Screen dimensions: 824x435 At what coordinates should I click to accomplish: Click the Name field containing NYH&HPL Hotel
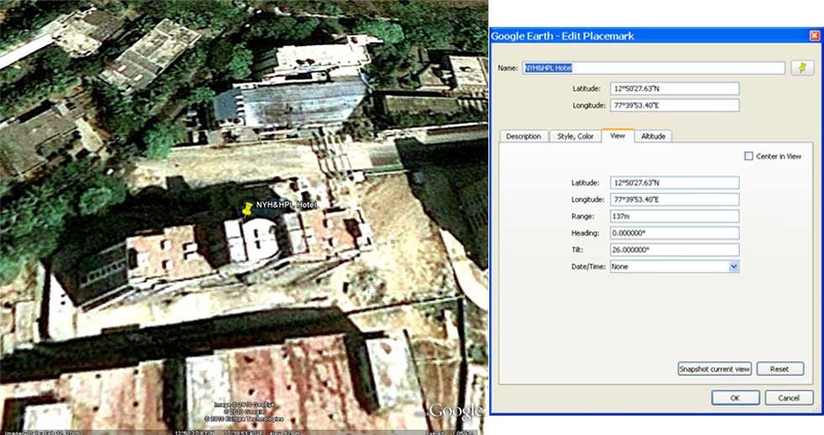654,68
